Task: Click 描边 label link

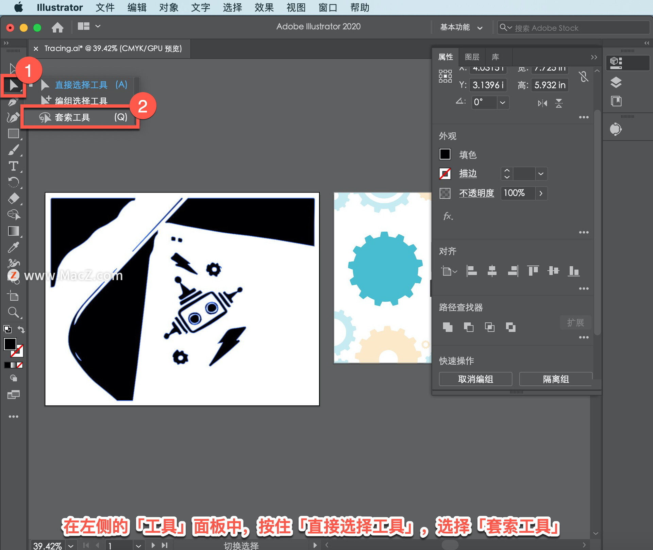Action: (468, 173)
